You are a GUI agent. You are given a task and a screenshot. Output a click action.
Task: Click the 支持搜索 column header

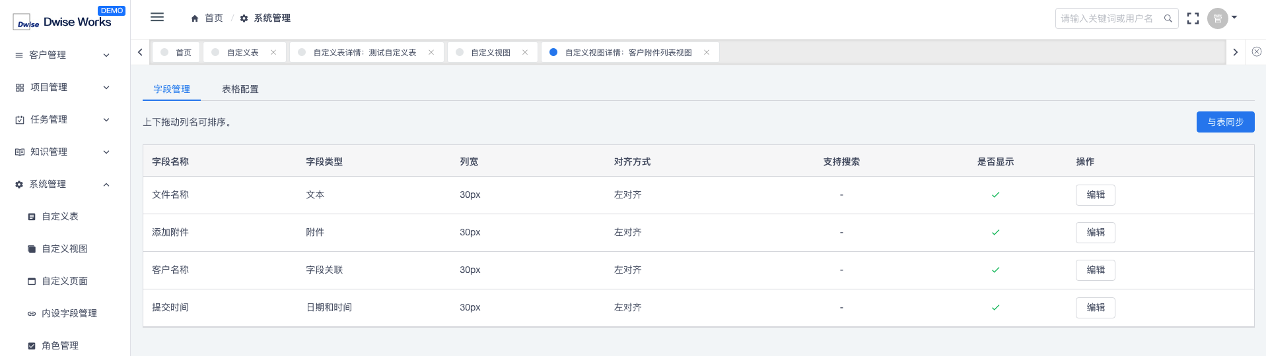841,162
